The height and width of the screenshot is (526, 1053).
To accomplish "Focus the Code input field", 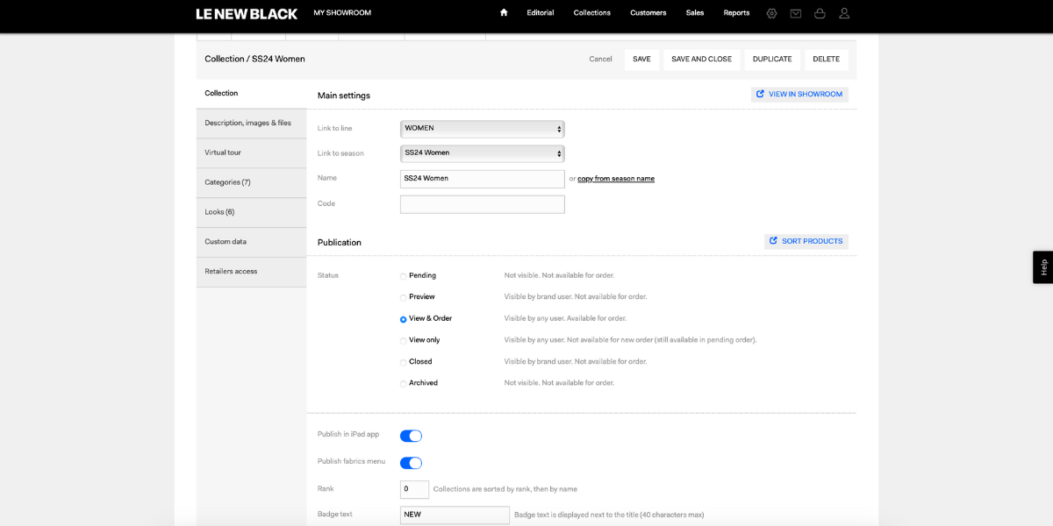I will coord(483,204).
